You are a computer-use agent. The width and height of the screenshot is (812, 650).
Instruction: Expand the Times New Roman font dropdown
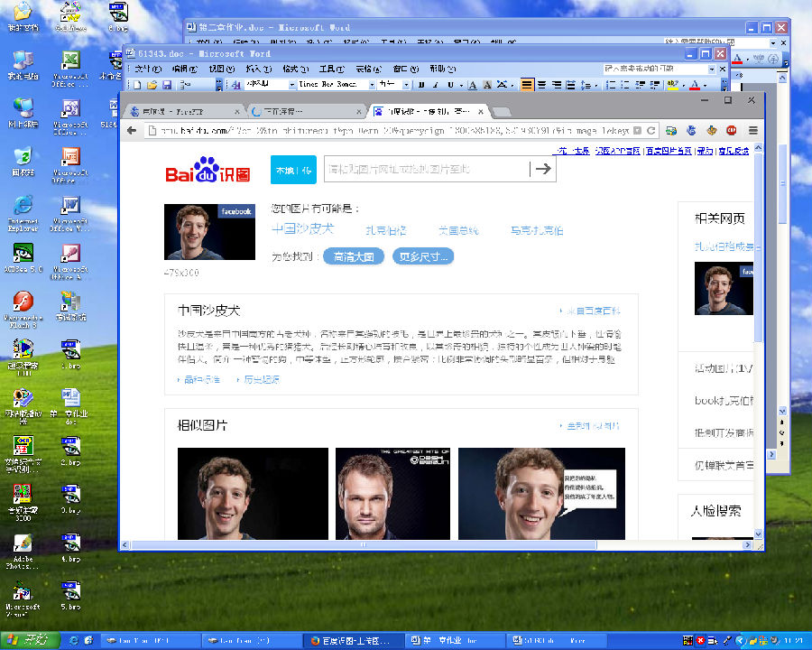372,85
